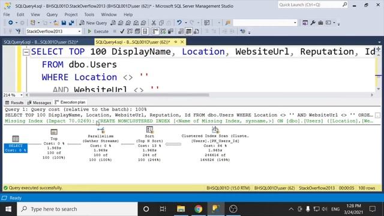Click the New Query button
Image resolution: width=384 pixels, height=216 pixels.
click(x=94, y=23)
